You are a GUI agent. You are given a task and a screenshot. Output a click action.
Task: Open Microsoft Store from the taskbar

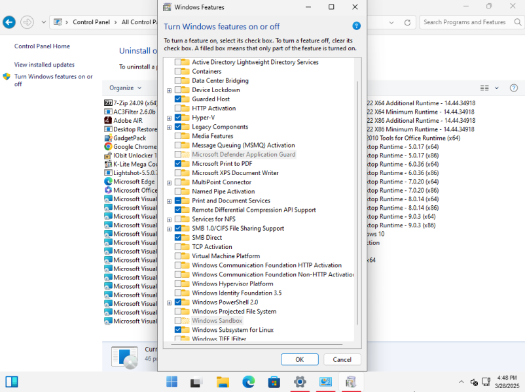pyautogui.click(x=274, y=382)
